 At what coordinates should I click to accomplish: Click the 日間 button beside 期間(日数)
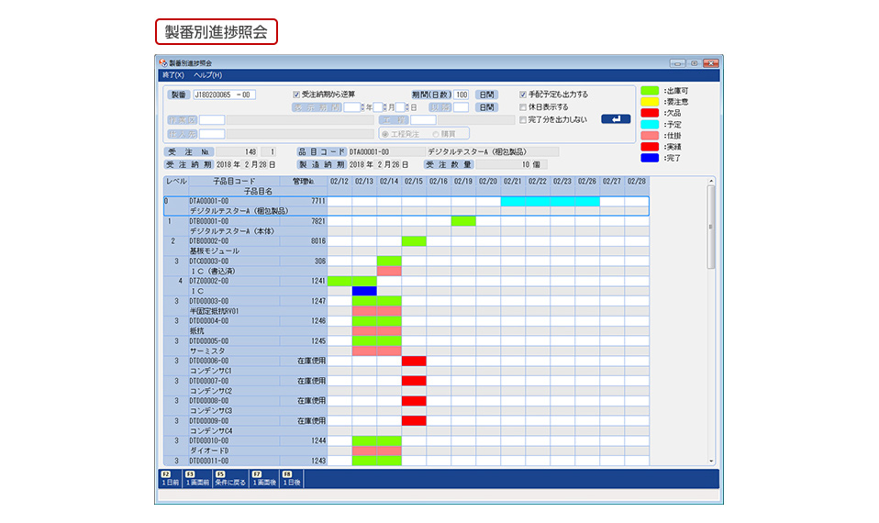point(486,95)
